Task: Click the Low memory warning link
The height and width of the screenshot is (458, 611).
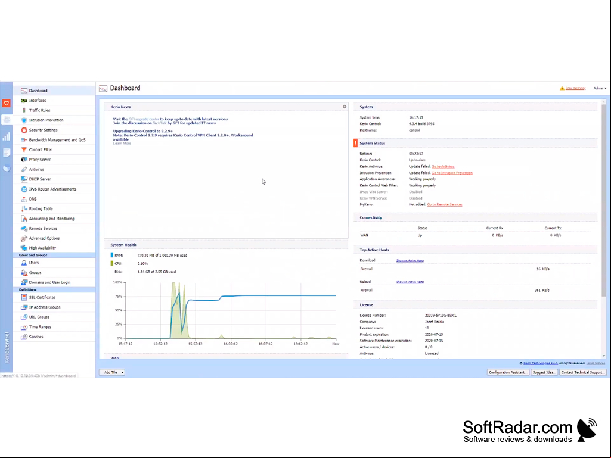Action: point(576,88)
